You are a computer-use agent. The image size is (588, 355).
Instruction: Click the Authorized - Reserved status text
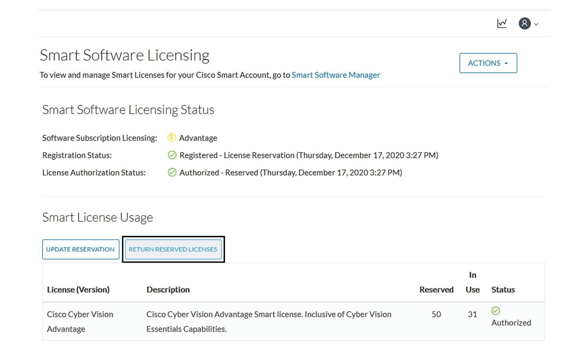(291, 172)
